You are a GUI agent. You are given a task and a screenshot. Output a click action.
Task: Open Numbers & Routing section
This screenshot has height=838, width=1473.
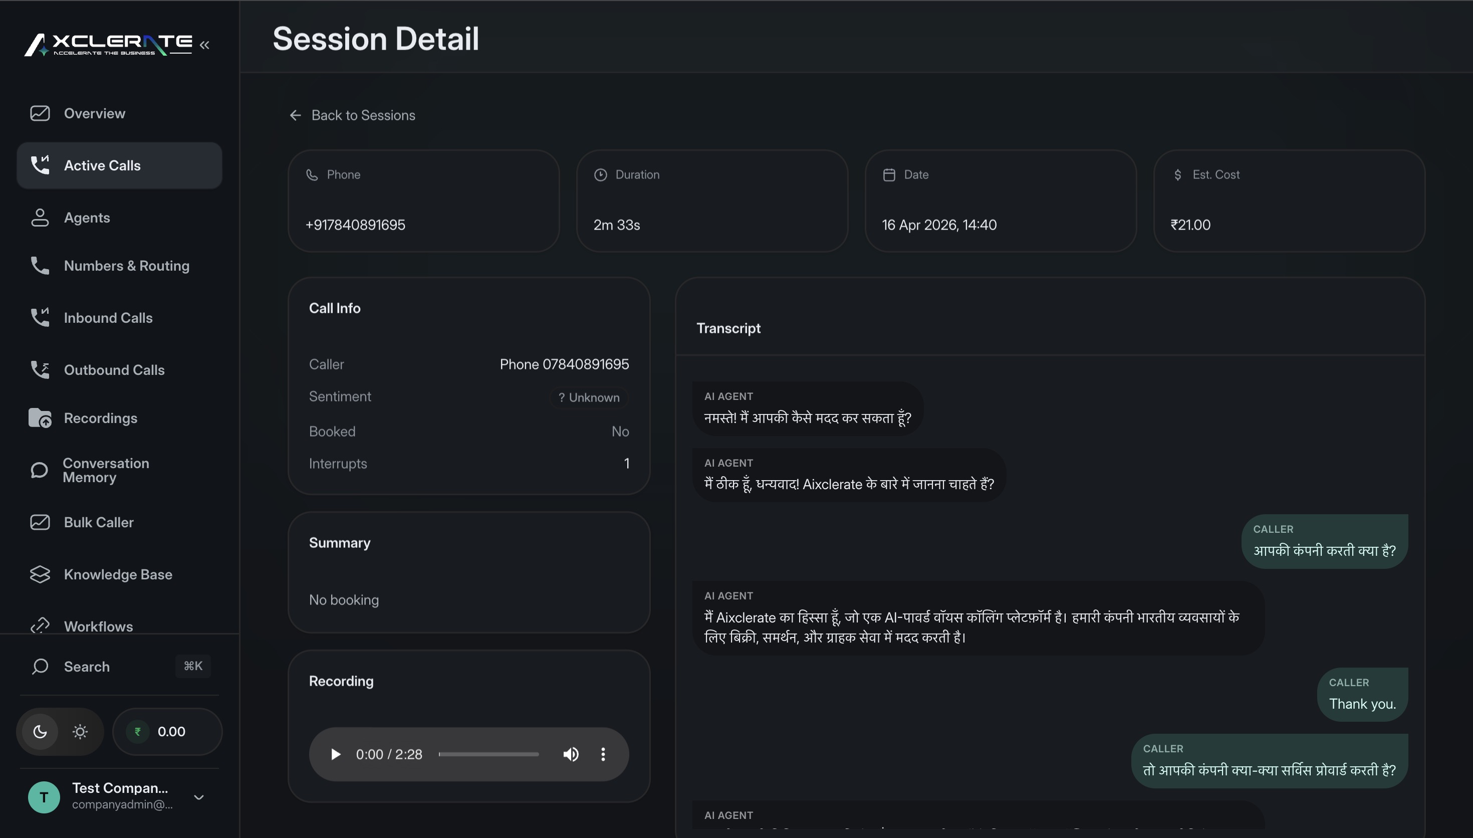point(39,265)
